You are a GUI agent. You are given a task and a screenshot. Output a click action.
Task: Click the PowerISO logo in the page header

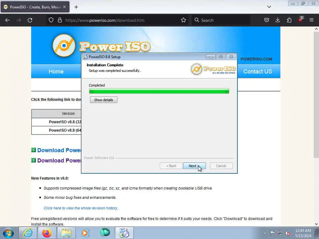101,46
